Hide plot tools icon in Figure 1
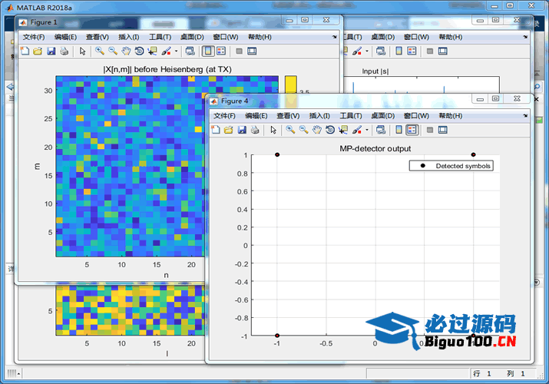 coord(239,51)
